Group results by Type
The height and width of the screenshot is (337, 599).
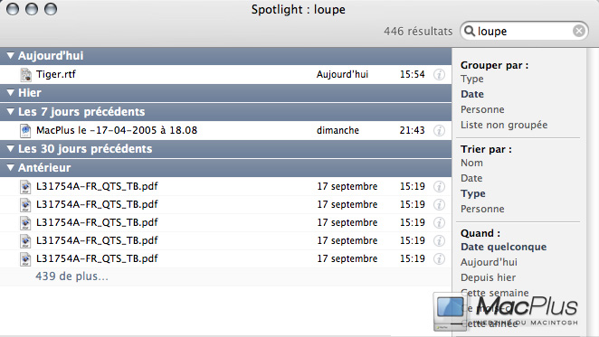click(x=471, y=79)
